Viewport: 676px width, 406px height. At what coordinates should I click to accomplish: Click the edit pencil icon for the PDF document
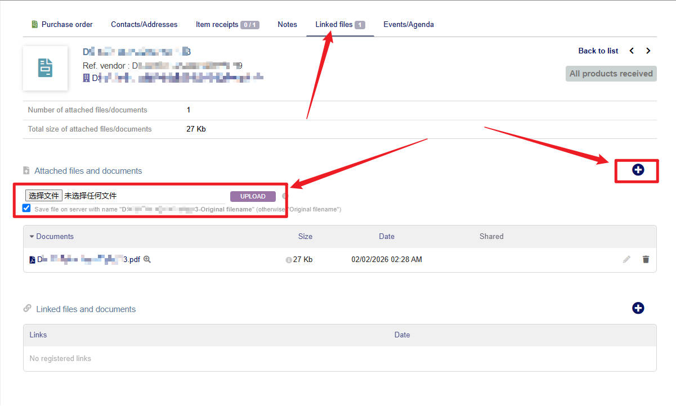click(x=626, y=259)
